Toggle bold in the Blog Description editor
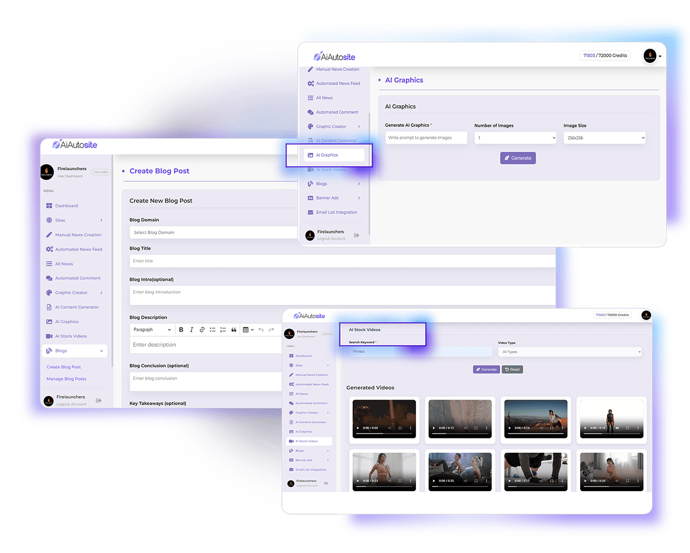The image size is (690, 553). pyautogui.click(x=181, y=330)
